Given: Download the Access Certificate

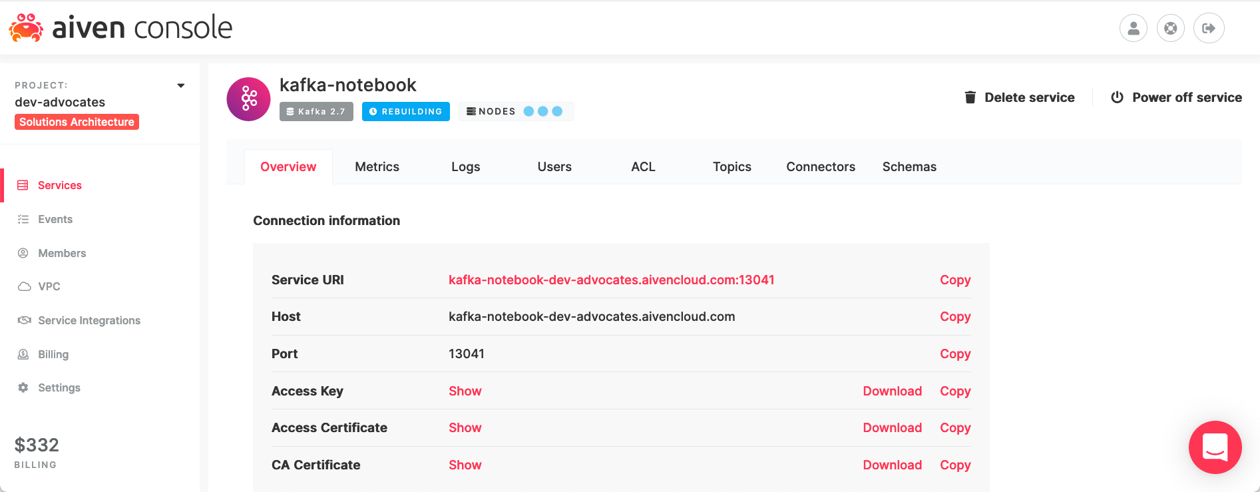Looking at the screenshot, I should (x=892, y=427).
